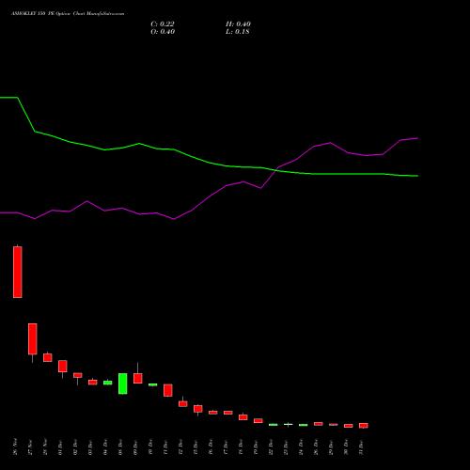Click the red 11 Dec candlestick body
The height and width of the screenshot is (470, 470).
(168, 390)
